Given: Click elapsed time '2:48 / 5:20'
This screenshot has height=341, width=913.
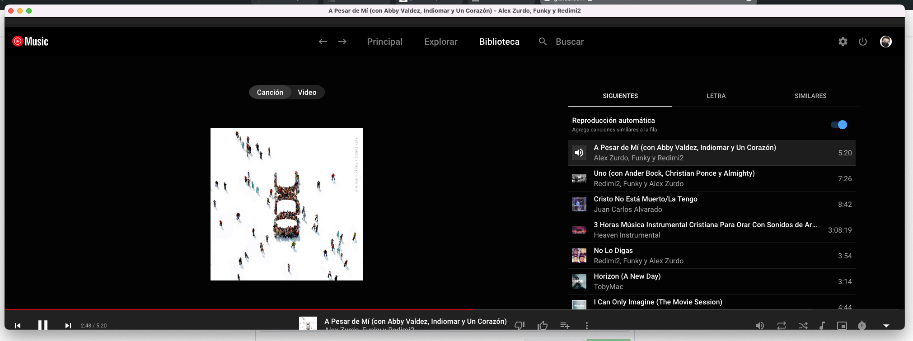Looking at the screenshot, I should 94,326.
